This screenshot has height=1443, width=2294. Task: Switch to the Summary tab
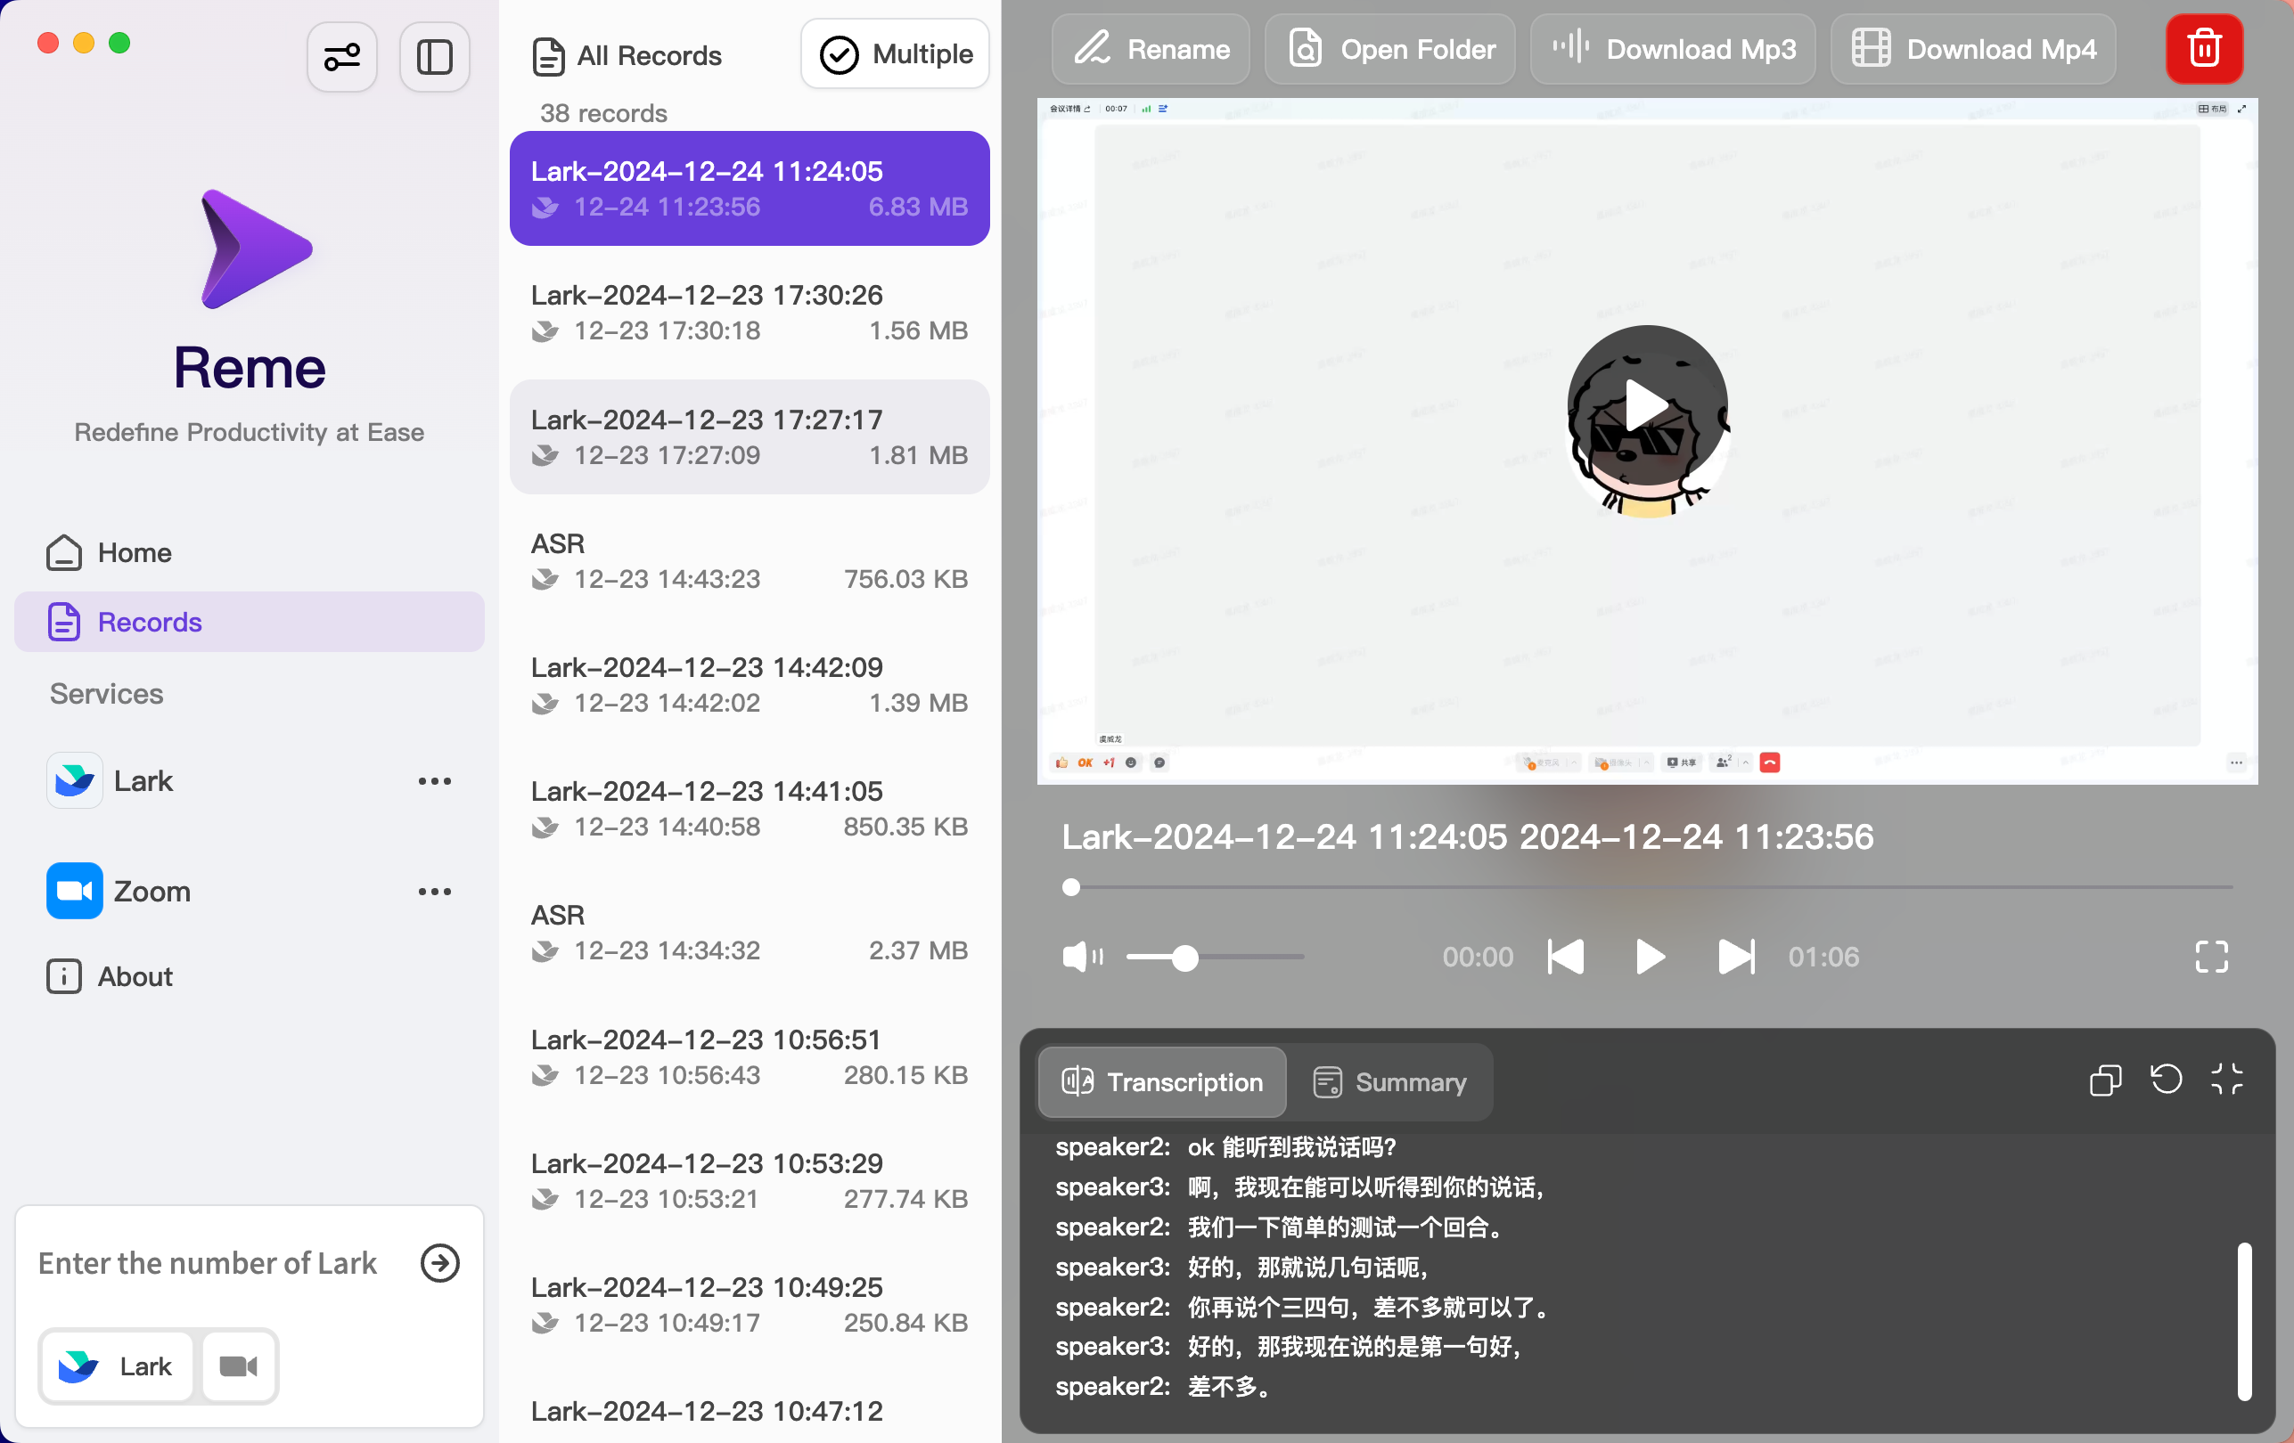[1390, 1081]
